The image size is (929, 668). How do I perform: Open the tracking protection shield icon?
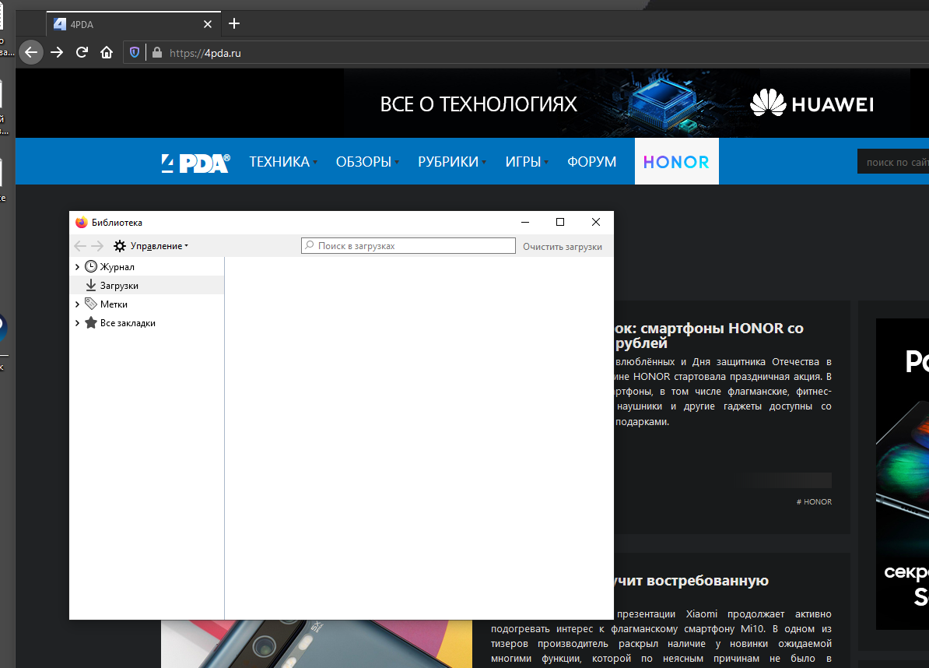pyautogui.click(x=135, y=53)
